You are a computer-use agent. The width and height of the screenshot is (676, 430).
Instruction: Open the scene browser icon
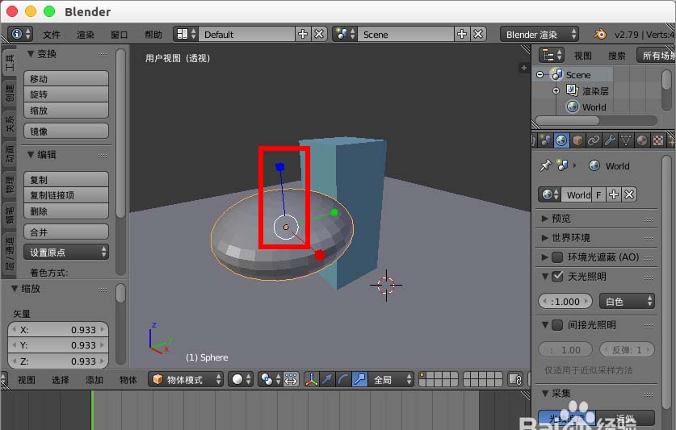click(345, 34)
